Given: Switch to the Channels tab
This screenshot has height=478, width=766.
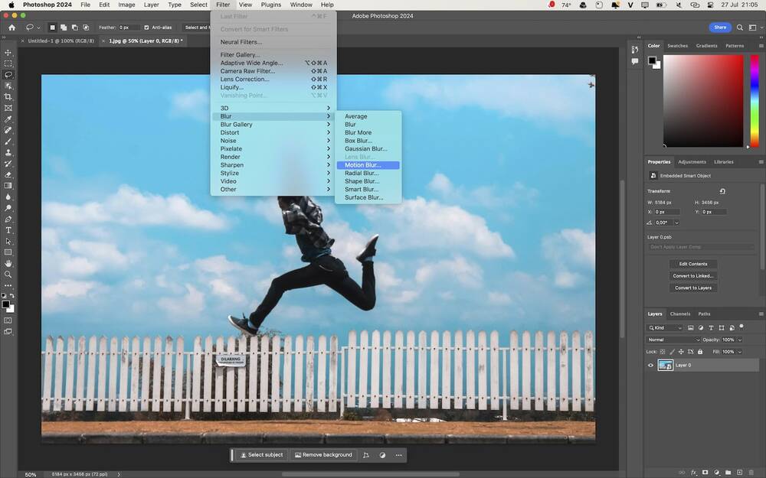Looking at the screenshot, I should [680, 314].
